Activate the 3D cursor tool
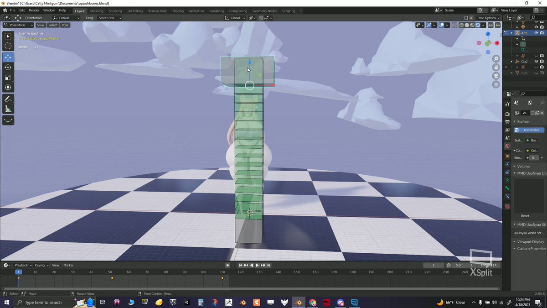The image size is (547, 308). [x=8, y=46]
